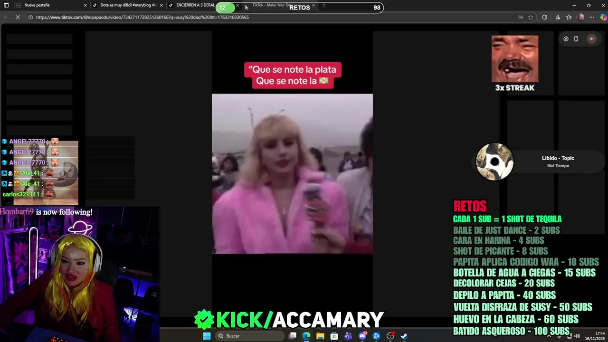Screen dimensions: 608x342
Task: Click the 3x STREAK label
Action: [515, 88]
